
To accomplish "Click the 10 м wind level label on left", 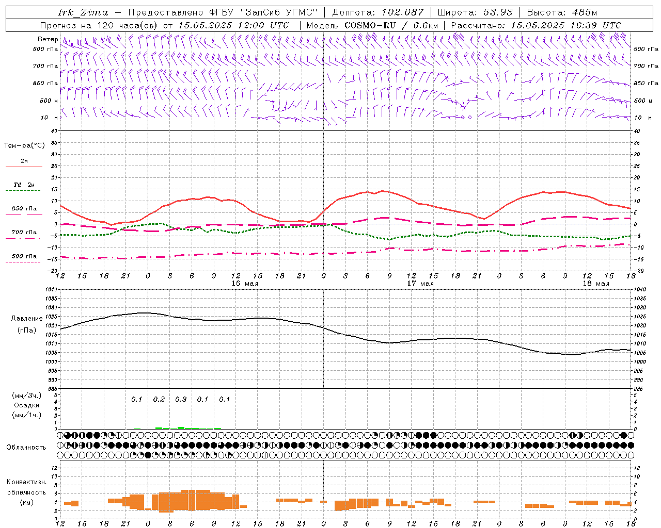I will 50,118.
